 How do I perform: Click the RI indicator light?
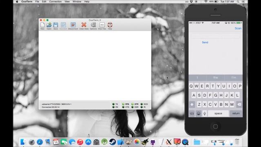coord(142,107)
